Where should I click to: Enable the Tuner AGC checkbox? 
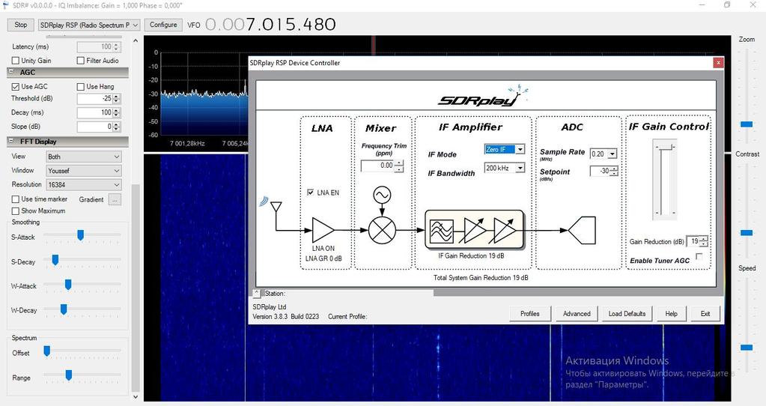pos(699,256)
